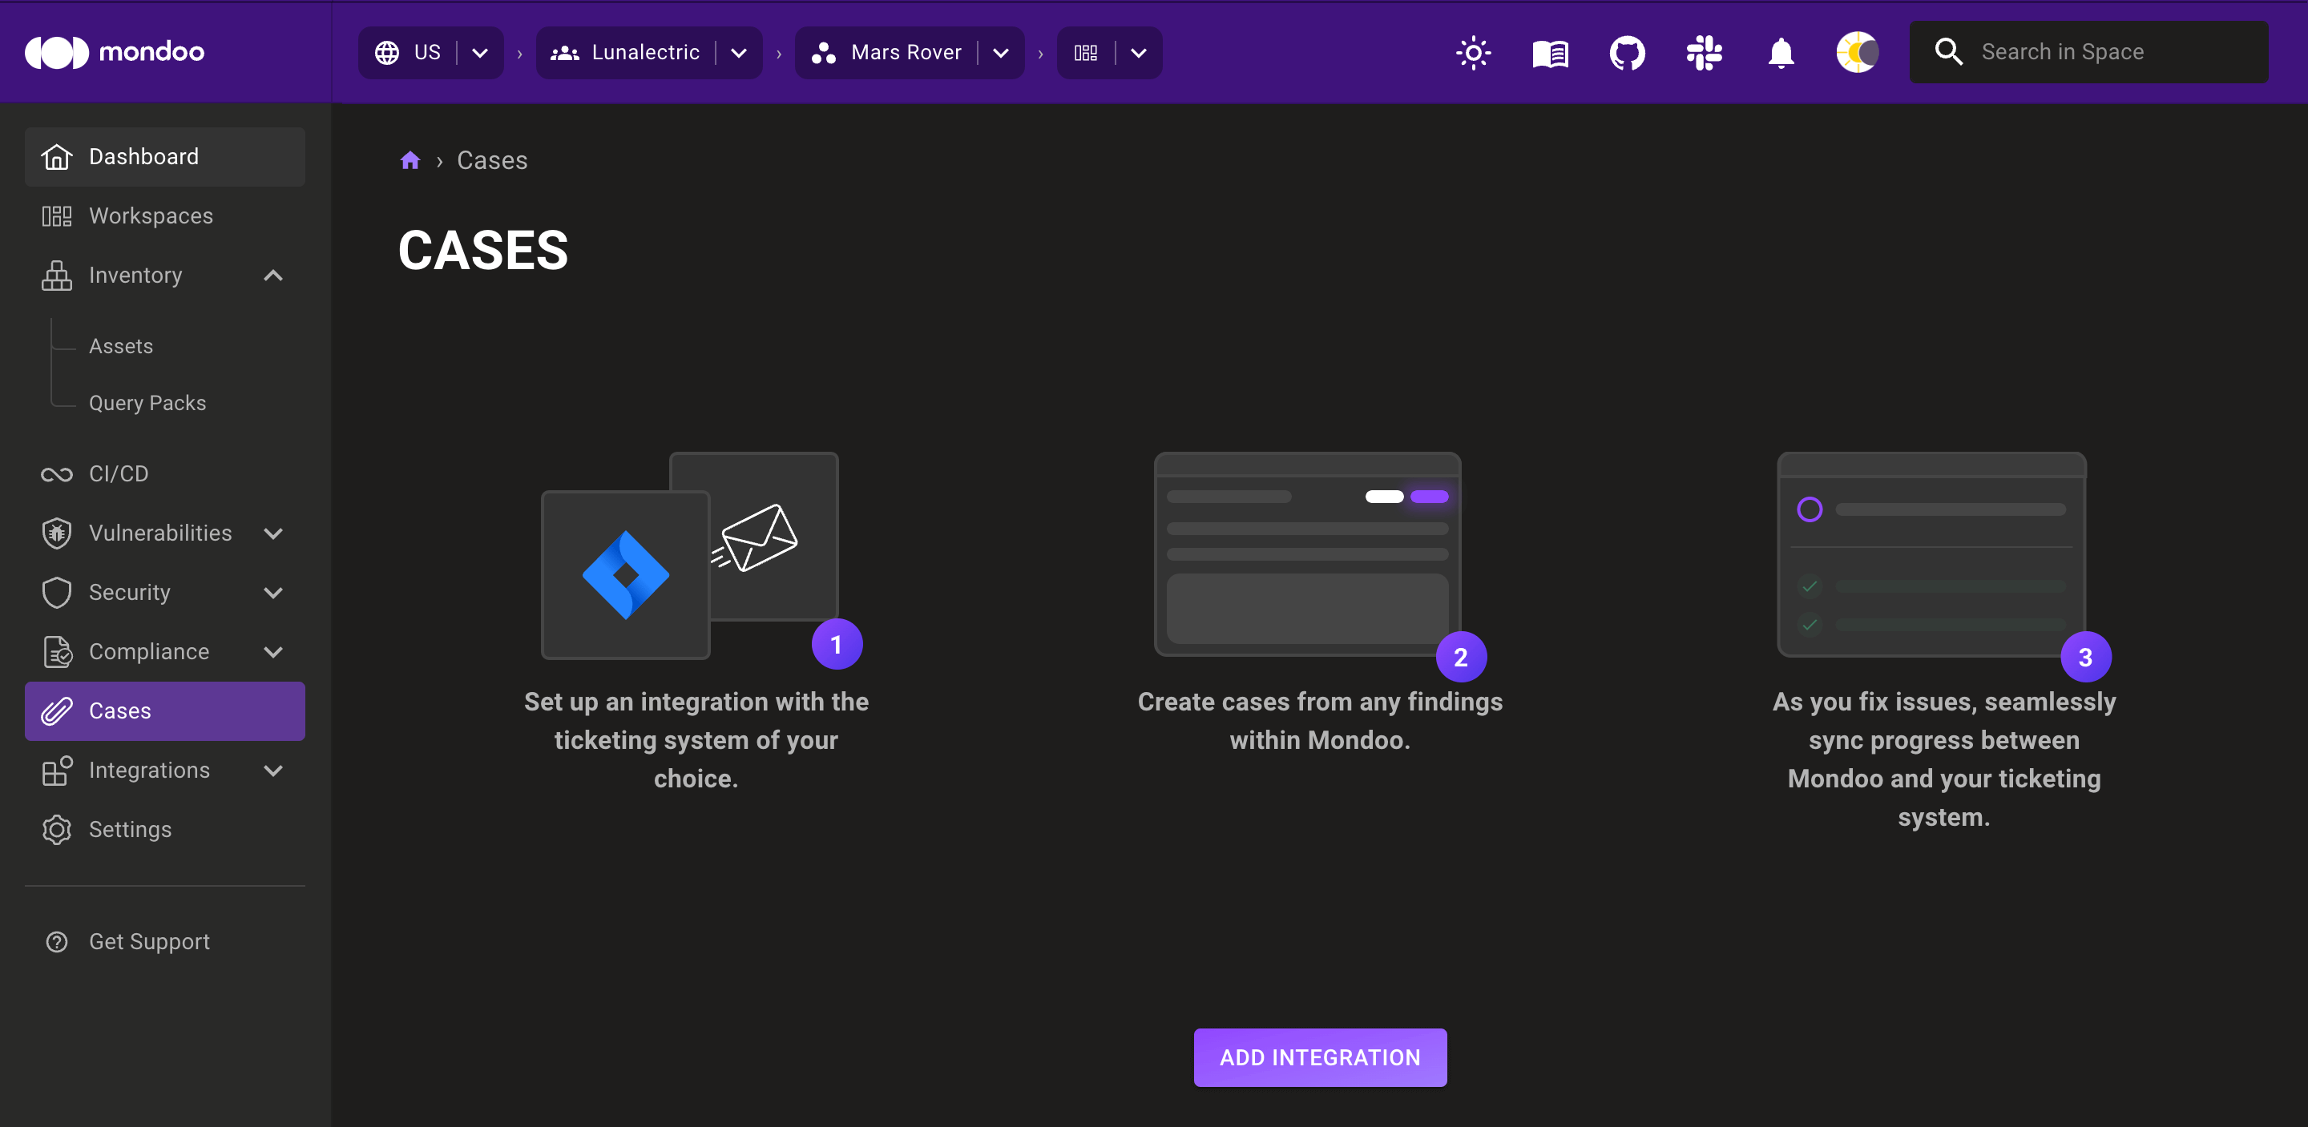Click the Inventory blocks icon
Screen dimensions: 2308x1127
56,275
